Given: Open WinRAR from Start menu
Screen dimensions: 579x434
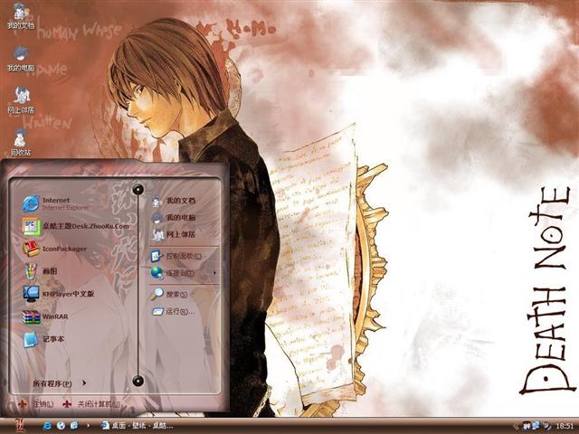Looking at the screenshot, I should [45, 316].
